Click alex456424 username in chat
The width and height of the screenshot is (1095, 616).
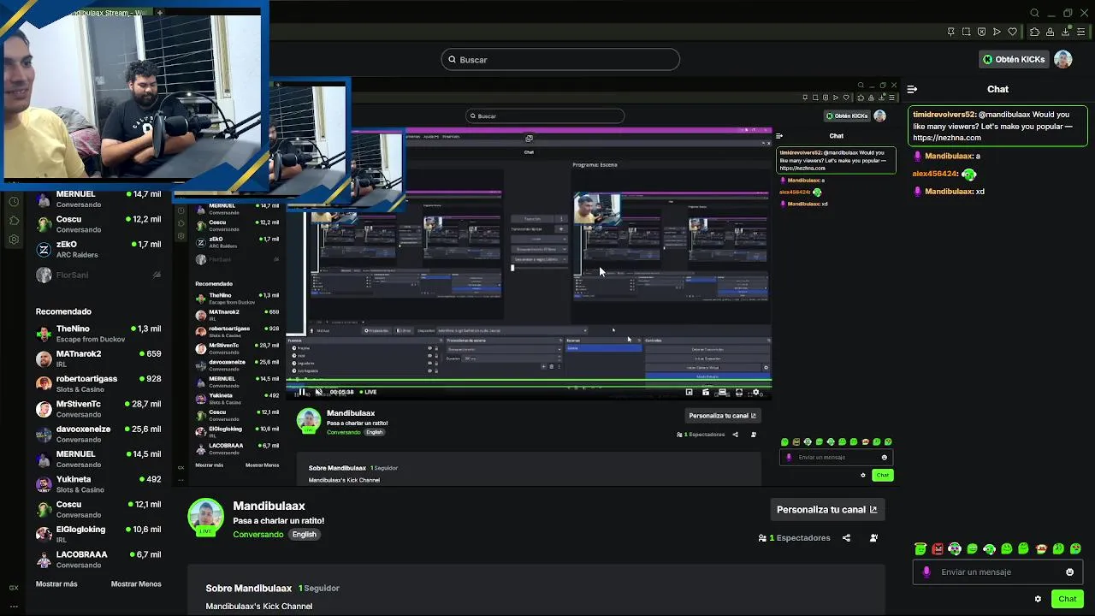[935, 174]
